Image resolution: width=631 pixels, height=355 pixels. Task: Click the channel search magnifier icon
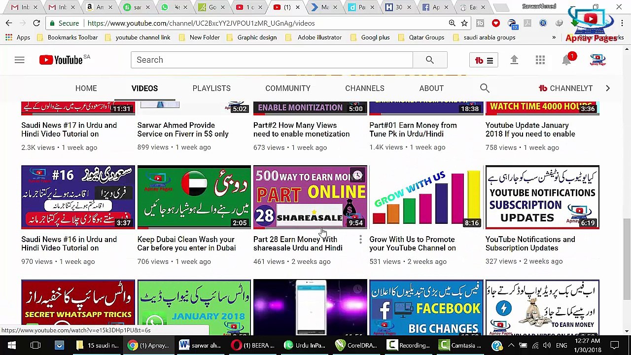point(485,88)
